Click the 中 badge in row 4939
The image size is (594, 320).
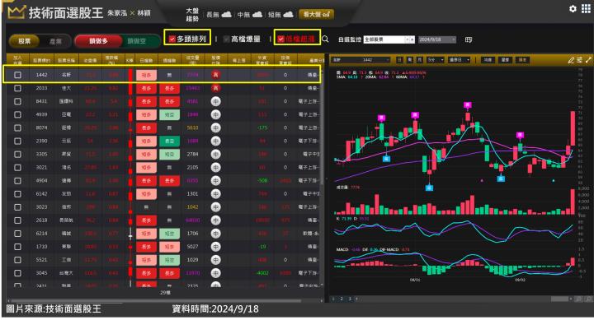215,114
